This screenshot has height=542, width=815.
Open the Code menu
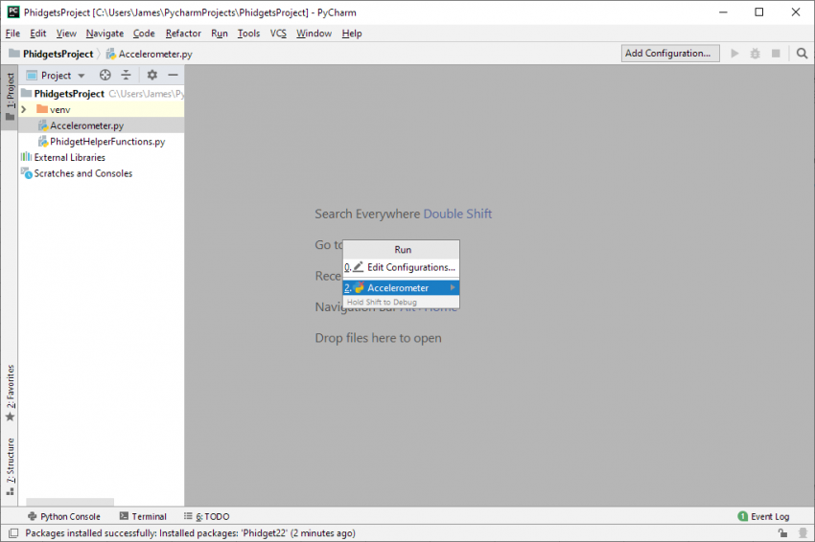144,34
